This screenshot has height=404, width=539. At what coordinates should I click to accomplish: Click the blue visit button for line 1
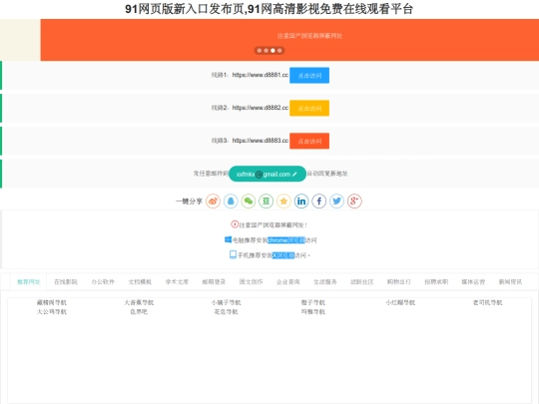tap(309, 75)
